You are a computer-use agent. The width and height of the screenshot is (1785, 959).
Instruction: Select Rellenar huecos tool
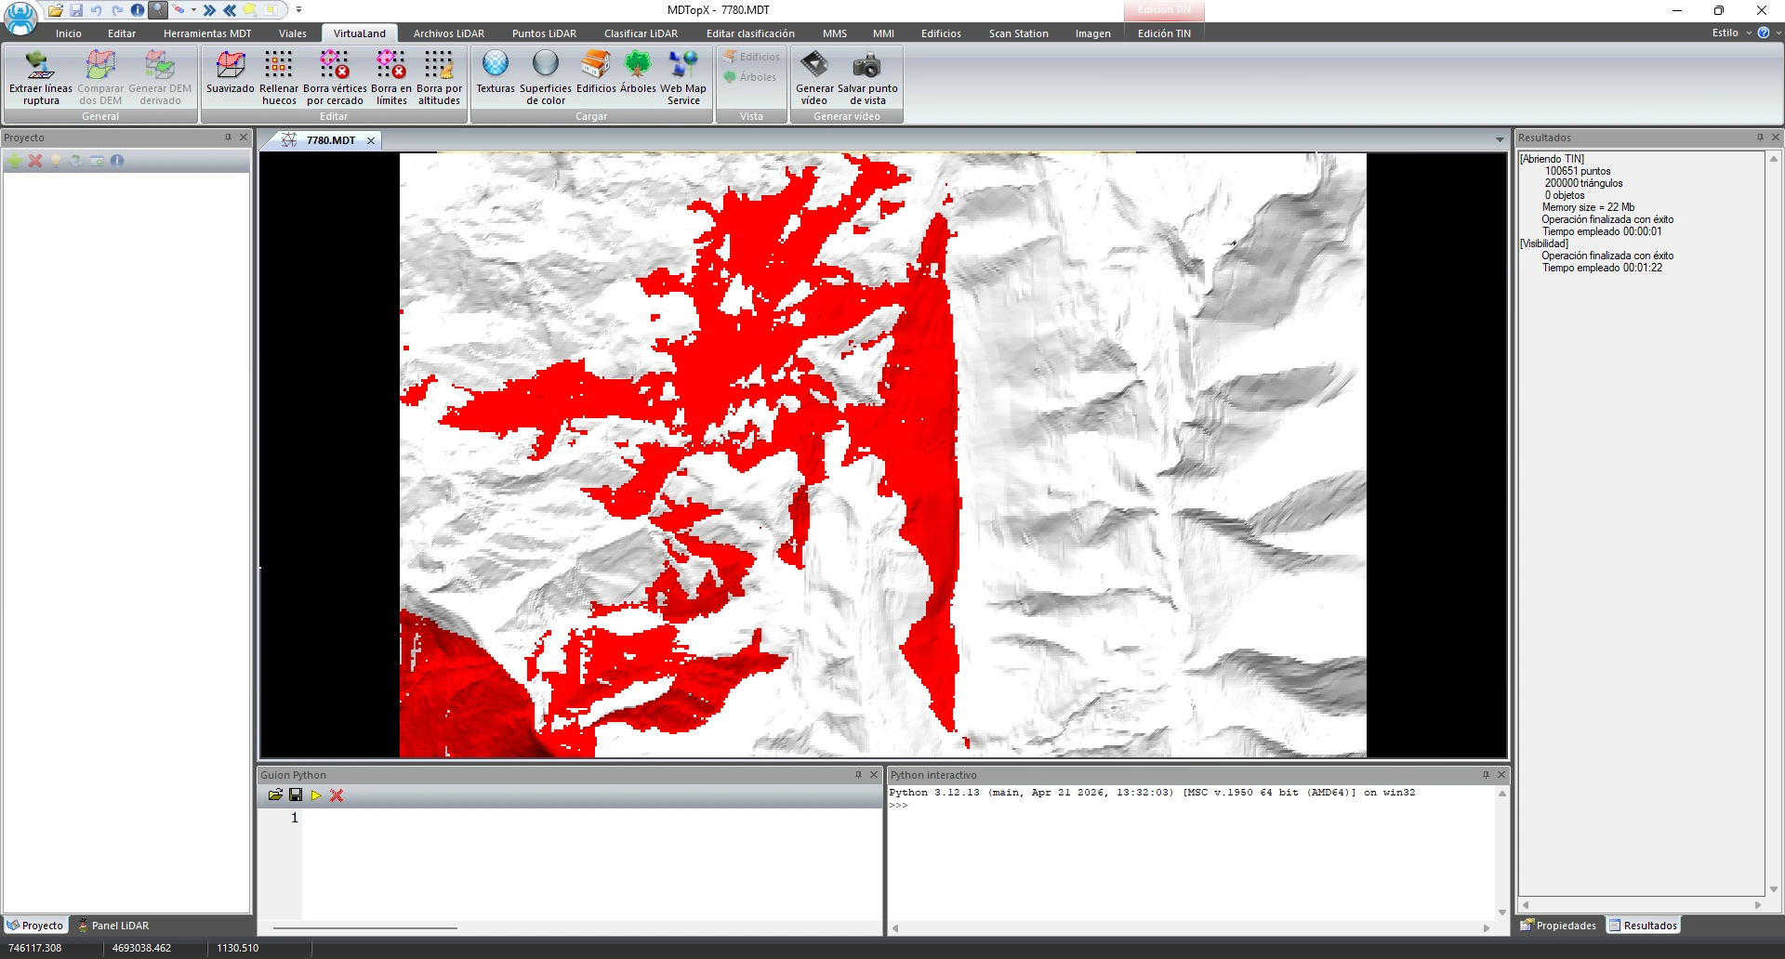click(279, 78)
